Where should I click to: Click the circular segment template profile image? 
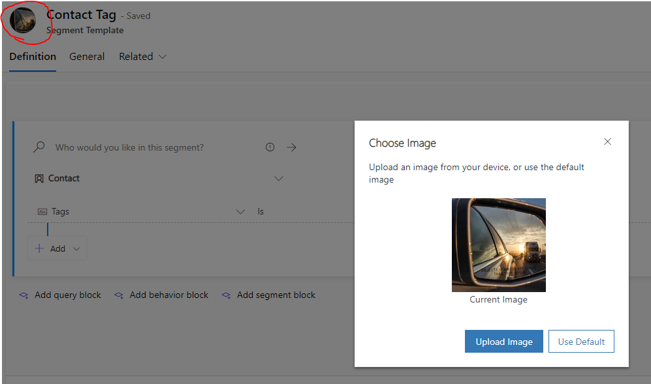pos(23,21)
